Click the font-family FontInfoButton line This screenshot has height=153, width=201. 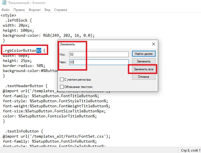[x=50, y=142]
